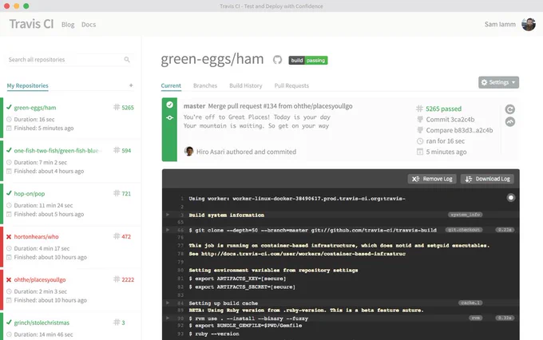Select the My Repositories tab
This screenshot has width=543, height=340.
coord(28,85)
